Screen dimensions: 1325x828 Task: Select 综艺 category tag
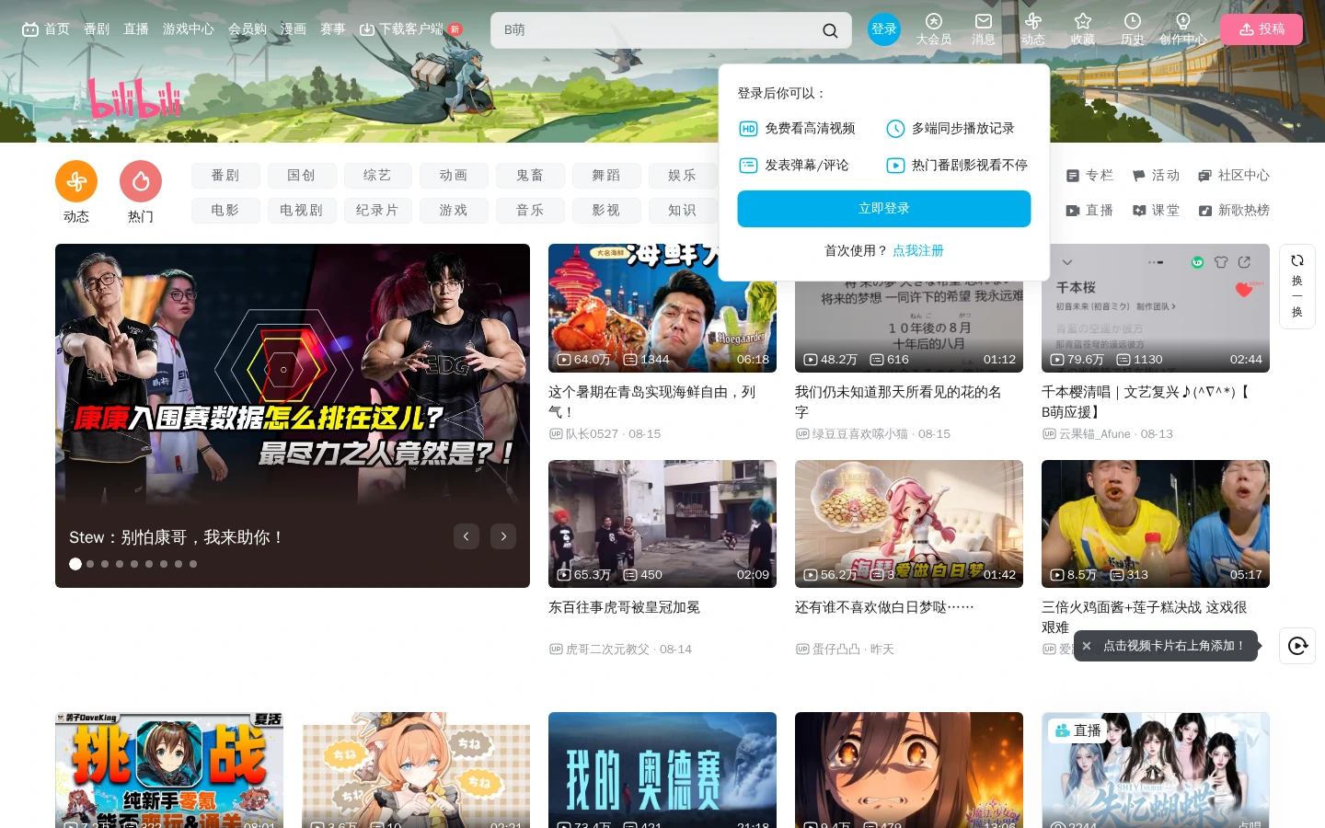tap(378, 176)
